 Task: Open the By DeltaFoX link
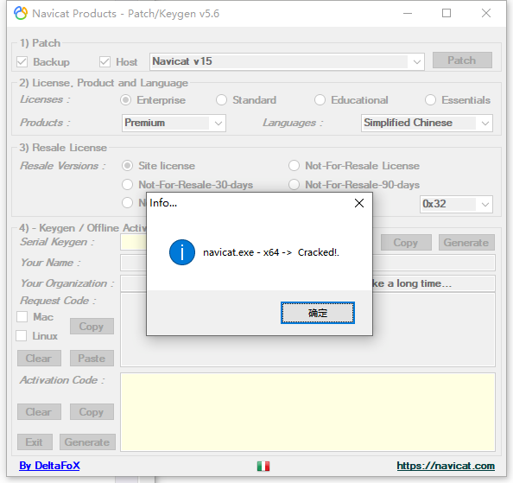(x=49, y=466)
